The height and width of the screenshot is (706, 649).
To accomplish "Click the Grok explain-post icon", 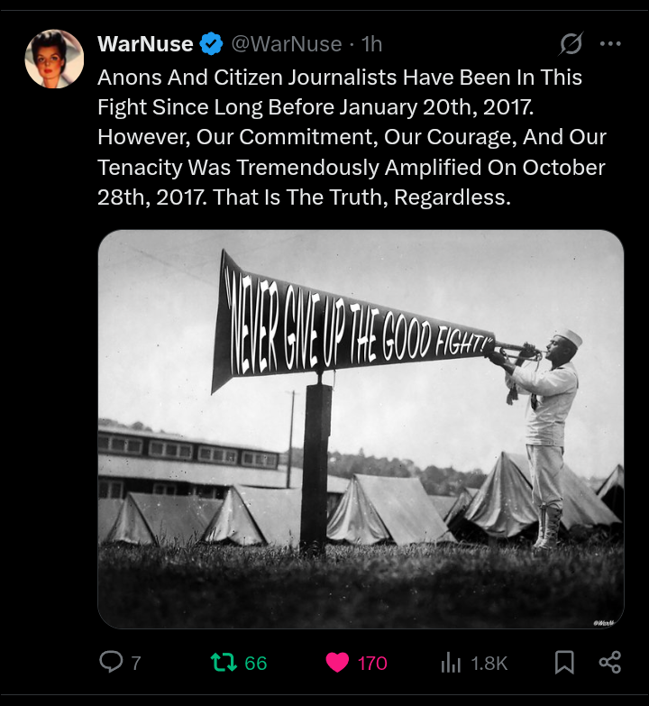I will pos(571,43).
